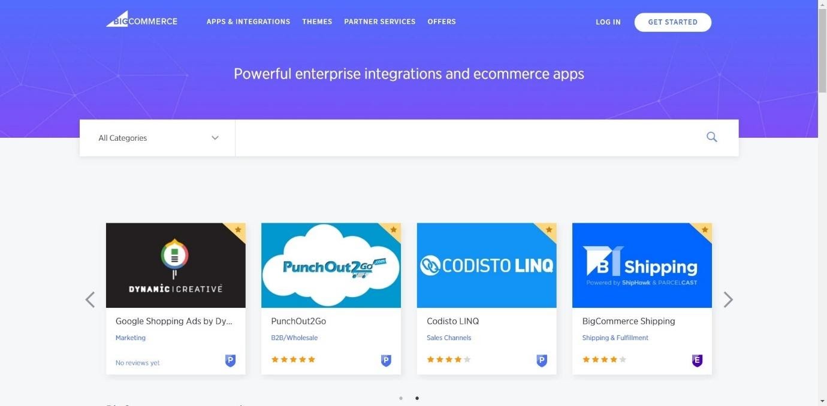
Task: Click the Elite badge on BigCommerce Shipping card
Action: coord(697,360)
